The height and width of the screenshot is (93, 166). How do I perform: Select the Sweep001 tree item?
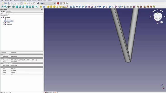coord(9,24)
